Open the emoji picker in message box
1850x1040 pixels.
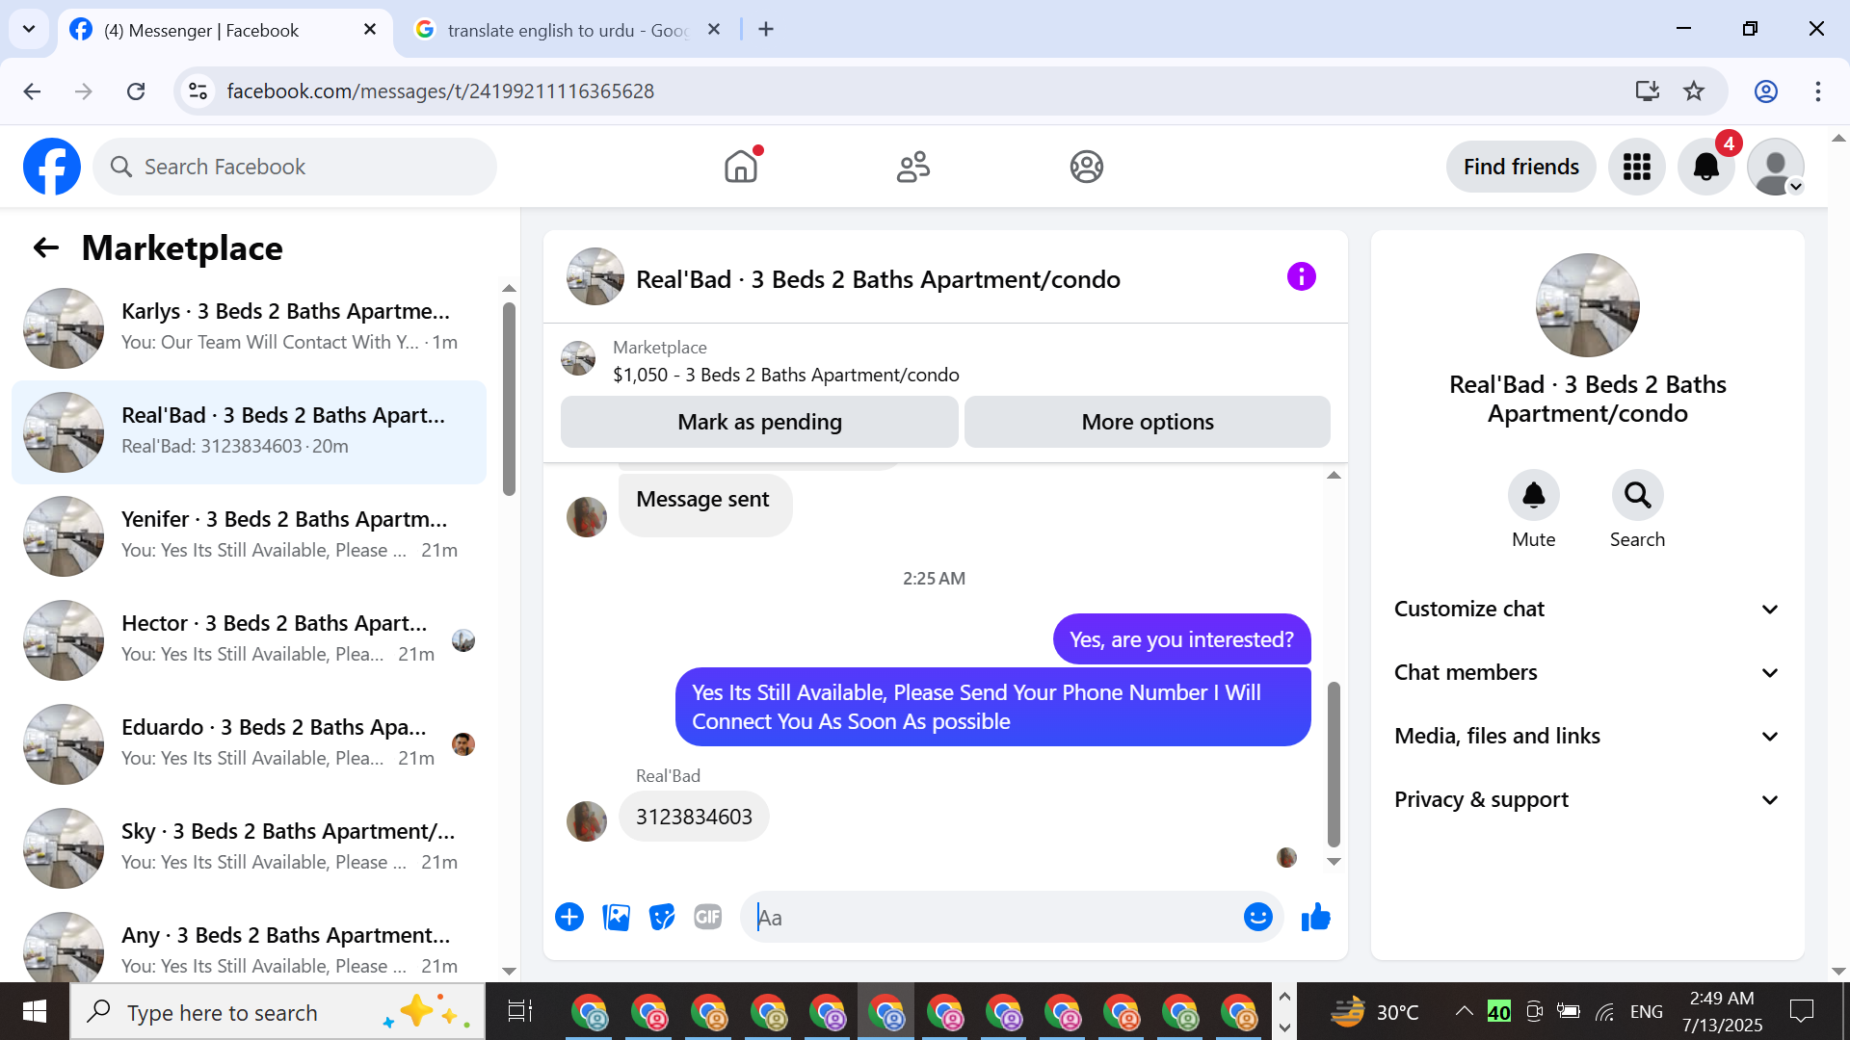(x=1257, y=918)
